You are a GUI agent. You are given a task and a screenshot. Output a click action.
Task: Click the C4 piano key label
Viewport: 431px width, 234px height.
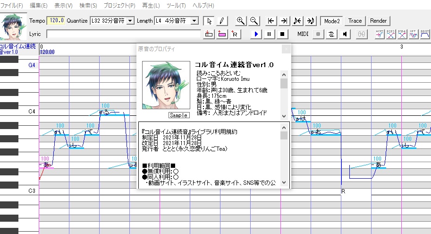32,112
